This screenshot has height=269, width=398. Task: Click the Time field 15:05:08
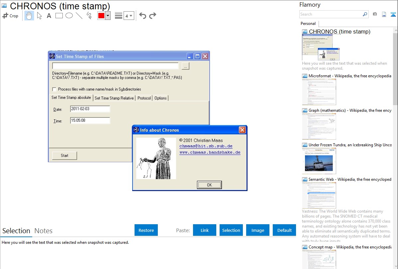click(90, 120)
